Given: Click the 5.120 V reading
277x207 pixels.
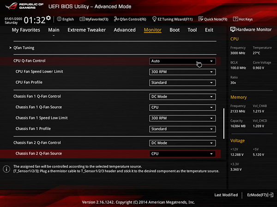Looking at the screenshot, I should point(259,155).
